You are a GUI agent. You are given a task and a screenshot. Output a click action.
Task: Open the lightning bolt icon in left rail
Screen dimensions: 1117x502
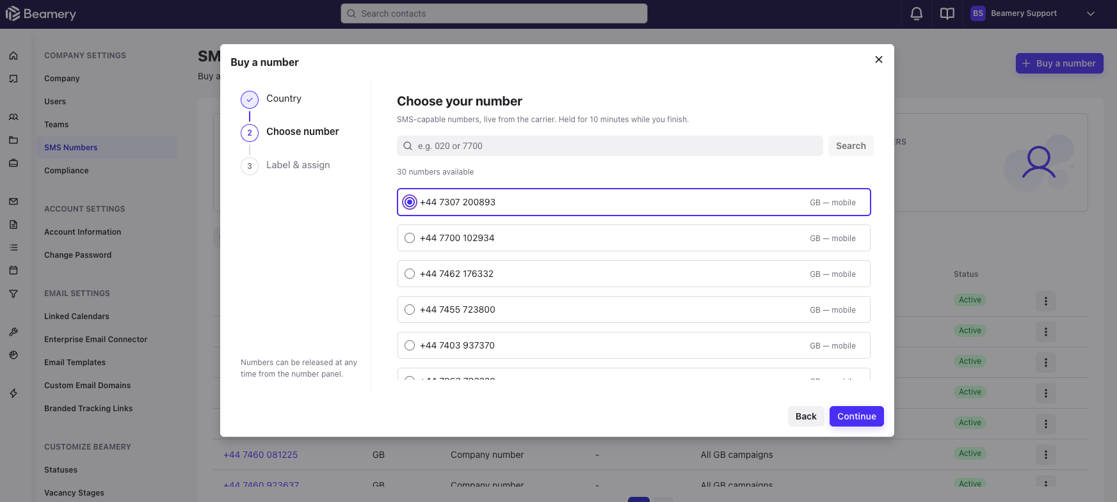(x=13, y=393)
